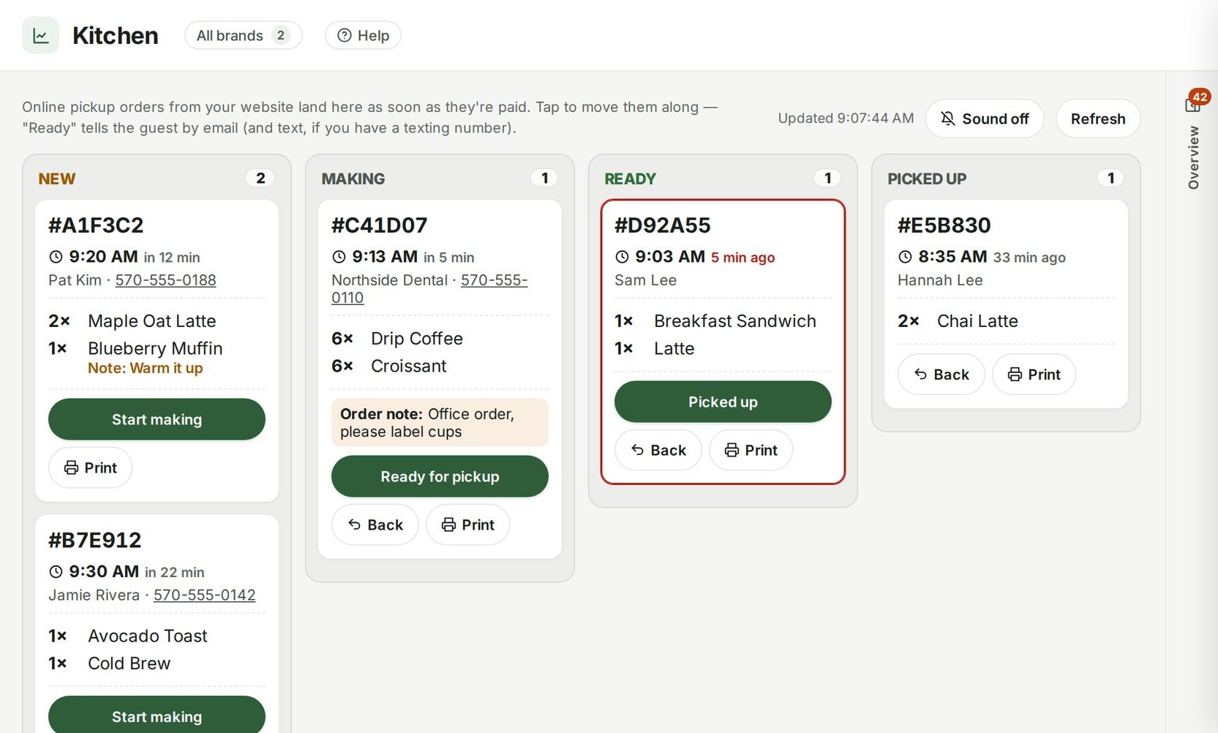Print order #A1F3C2
The width and height of the screenshot is (1218, 733).
[x=90, y=467]
